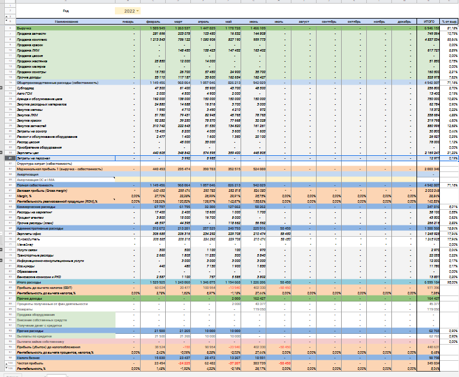Select the Прочие доходы italic row label
459x377 pixels.
[x=66, y=77]
